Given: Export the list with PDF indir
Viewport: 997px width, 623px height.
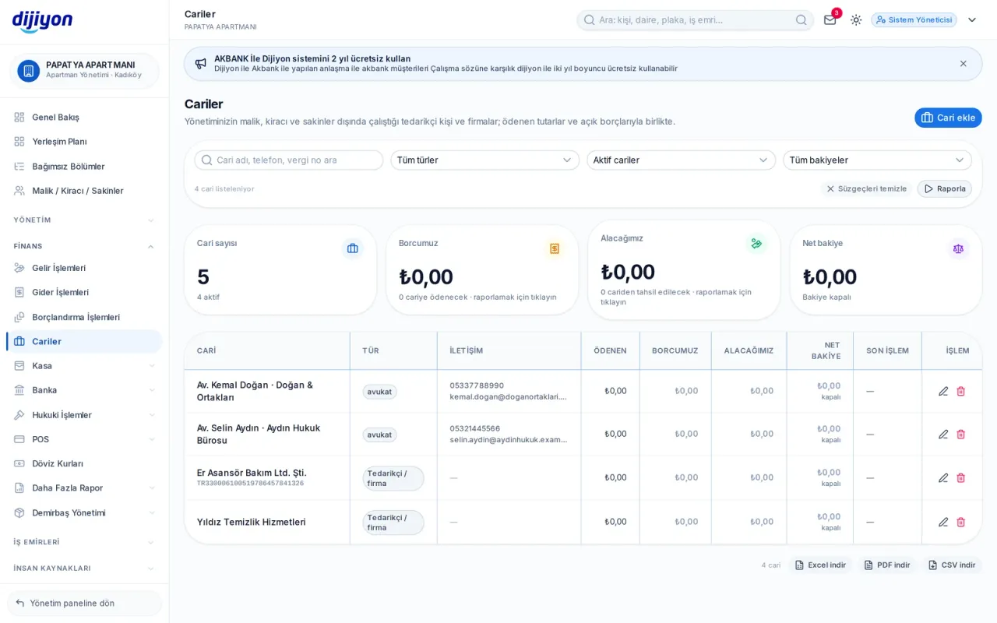Looking at the screenshot, I should pyautogui.click(x=887, y=565).
